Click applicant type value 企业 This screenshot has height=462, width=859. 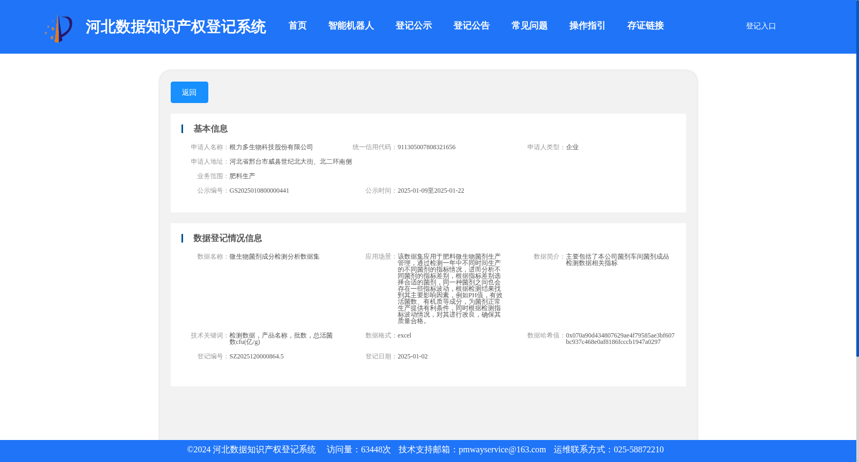(x=572, y=147)
